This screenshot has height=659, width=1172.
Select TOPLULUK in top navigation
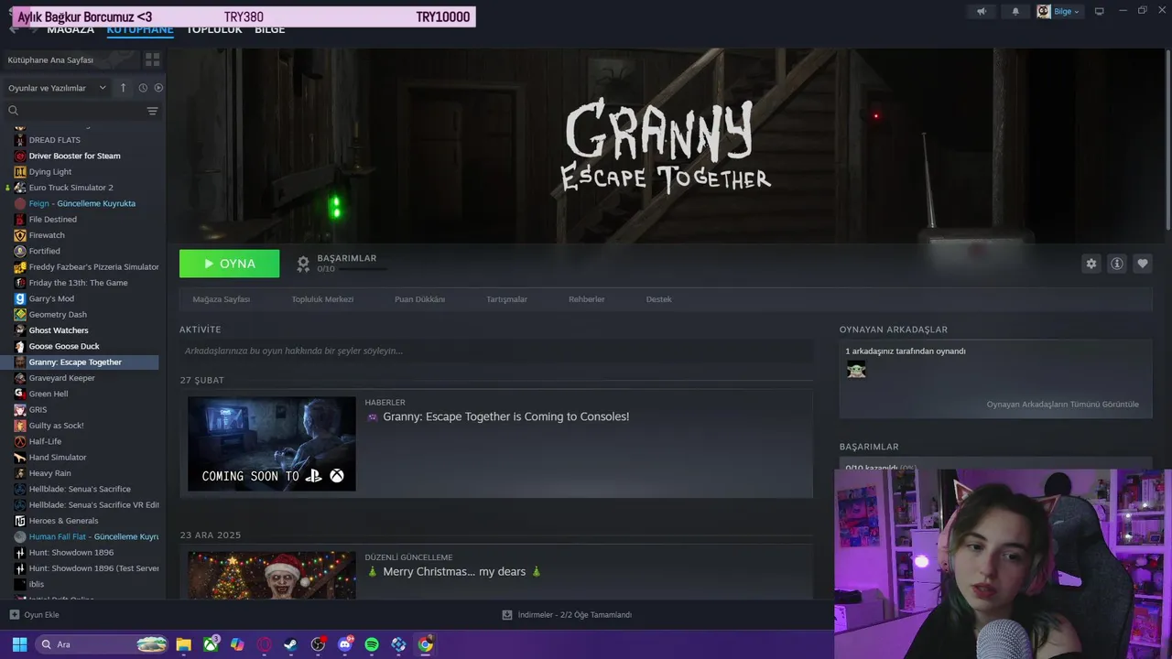(214, 29)
